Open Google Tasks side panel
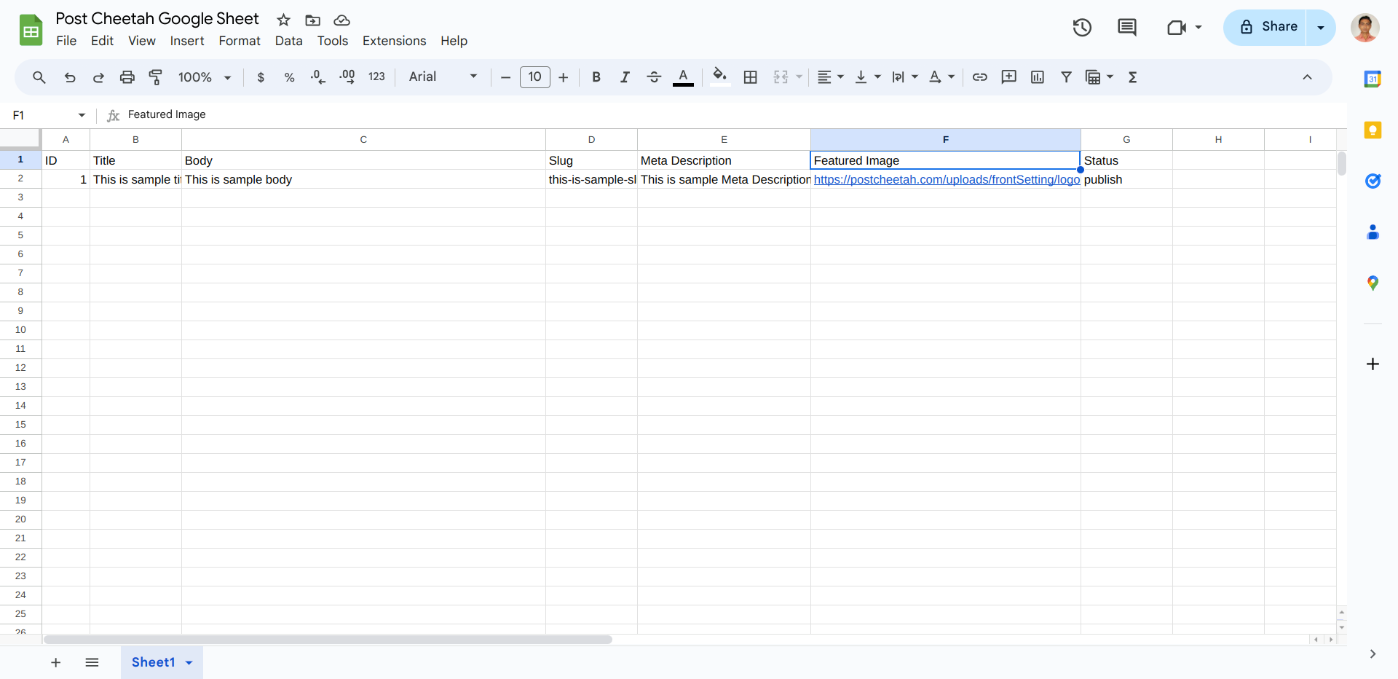Viewport: 1398px width, 679px height. pyautogui.click(x=1373, y=181)
